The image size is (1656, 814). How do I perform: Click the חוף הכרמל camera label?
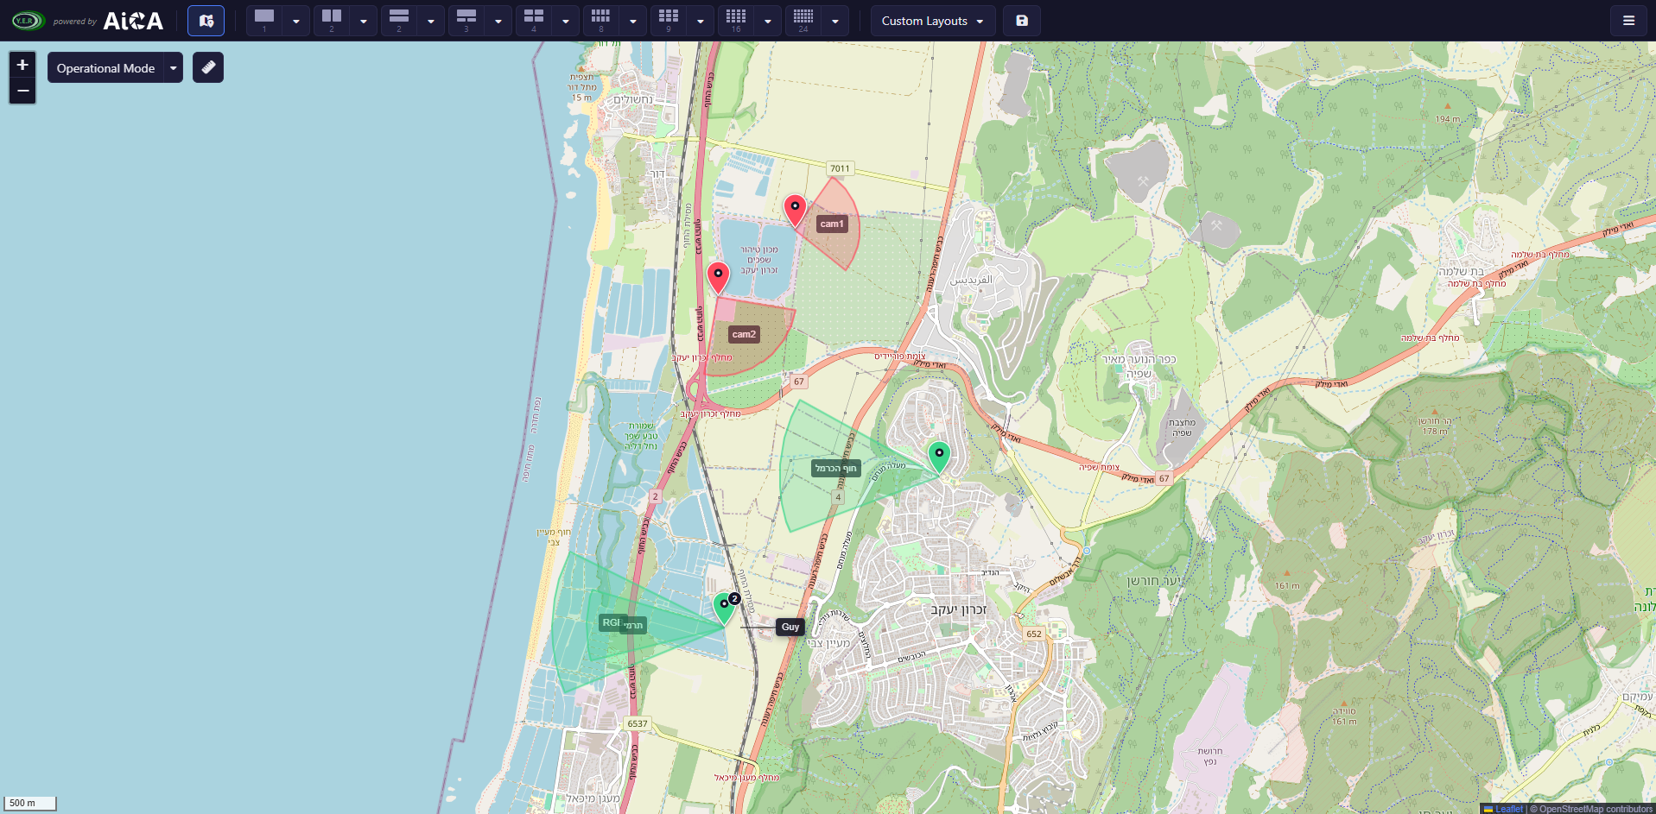click(x=836, y=468)
